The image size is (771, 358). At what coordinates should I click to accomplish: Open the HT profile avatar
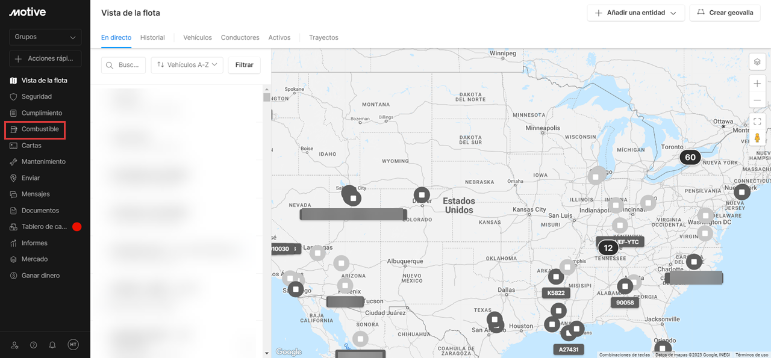click(x=73, y=345)
